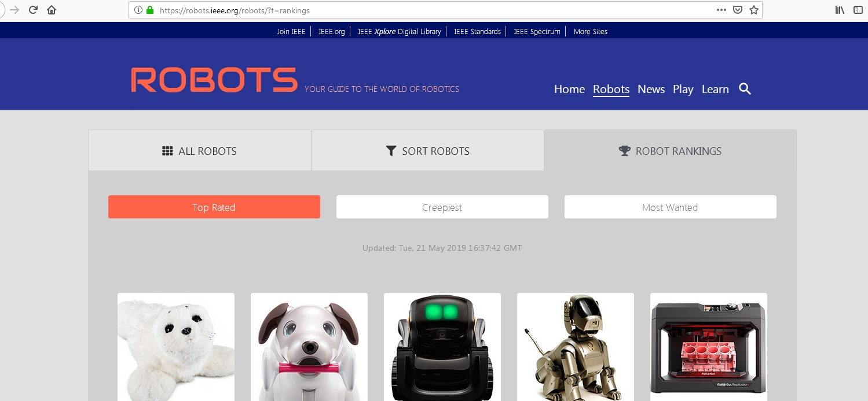The width and height of the screenshot is (868, 401).
Task: Go to the browser home page icon
Action: (x=52, y=10)
